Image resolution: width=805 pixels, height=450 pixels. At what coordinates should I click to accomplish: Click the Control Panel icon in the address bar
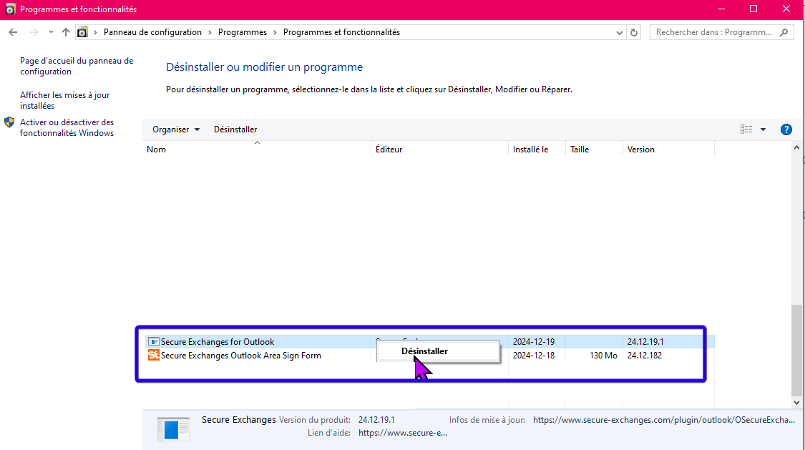[82, 32]
